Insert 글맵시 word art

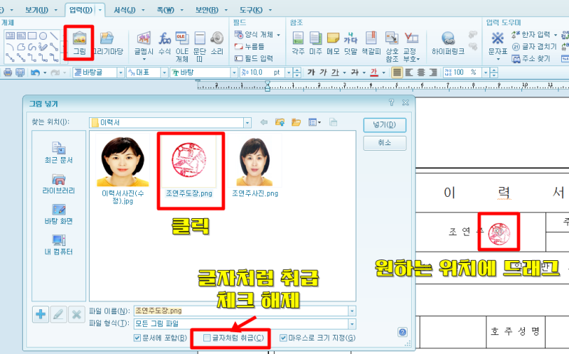(x=144, y=44)
